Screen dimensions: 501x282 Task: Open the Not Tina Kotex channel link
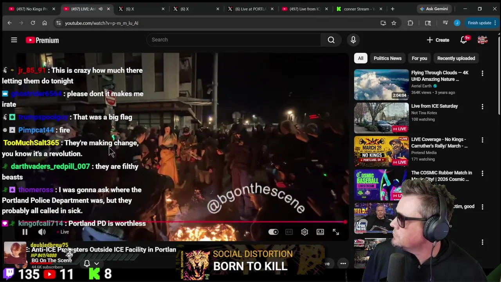424,113
